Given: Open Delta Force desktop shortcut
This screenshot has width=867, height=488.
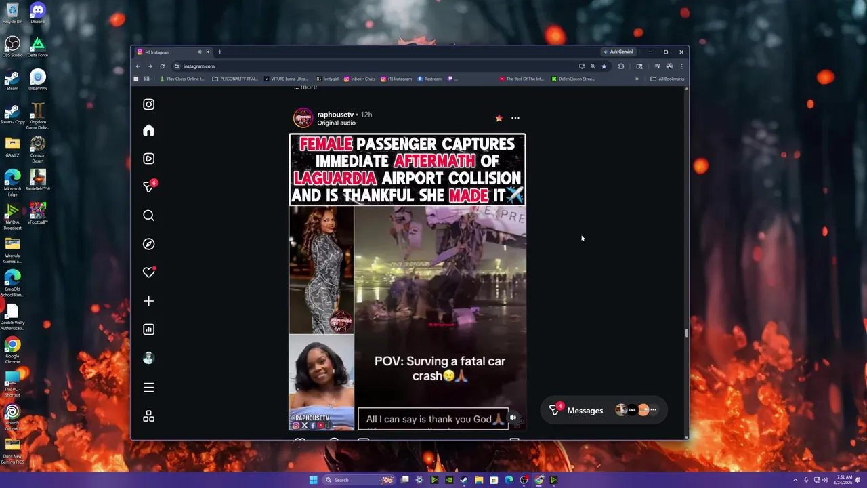Looking at the screenshot, I should (37, 47).
